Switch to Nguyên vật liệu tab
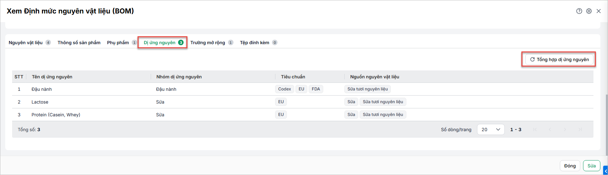This screenshot has height=175, width=608. (x=30, y=42)
